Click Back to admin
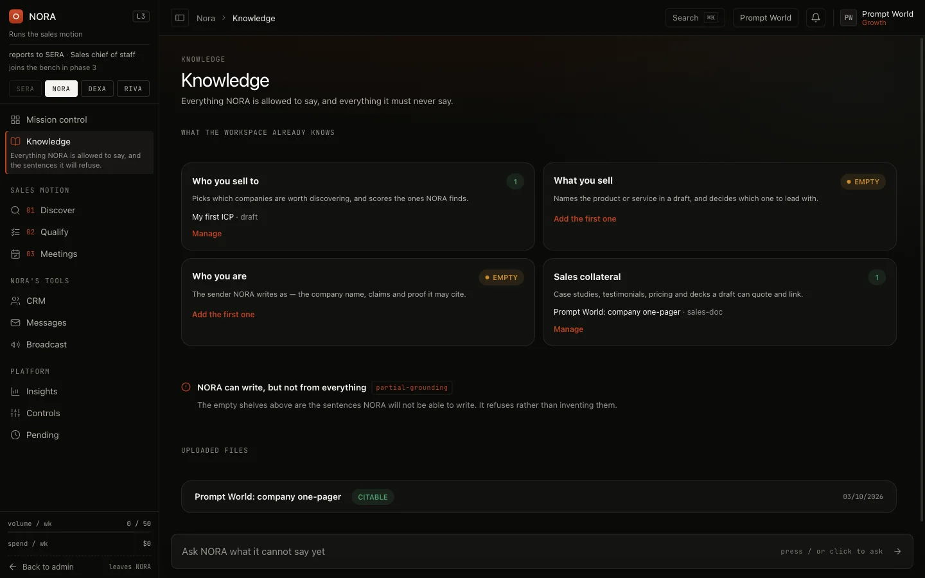This screenshot has height=578, width=925. pyautogui.click(x=41, y=567)
